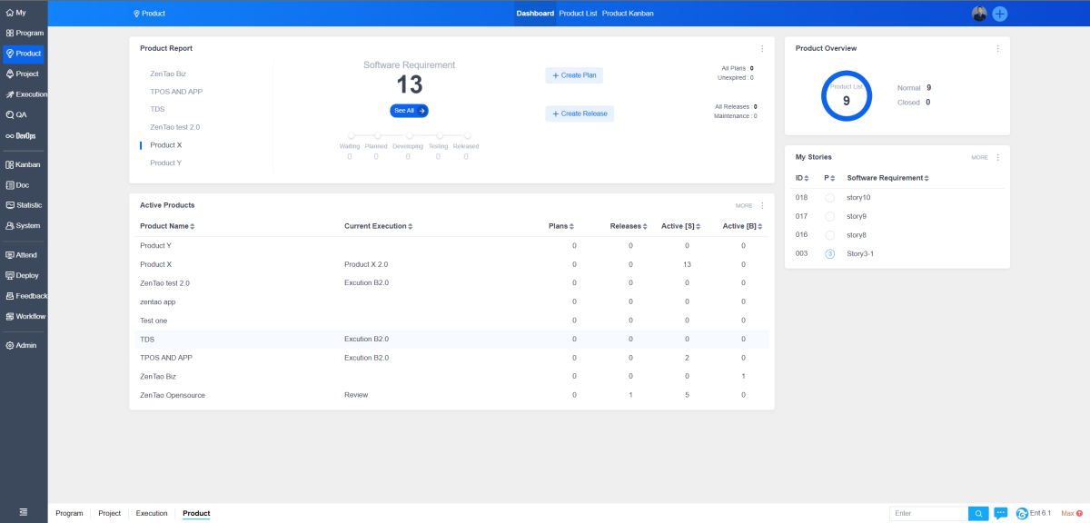Switch to Product List tab

click(578, 14)
